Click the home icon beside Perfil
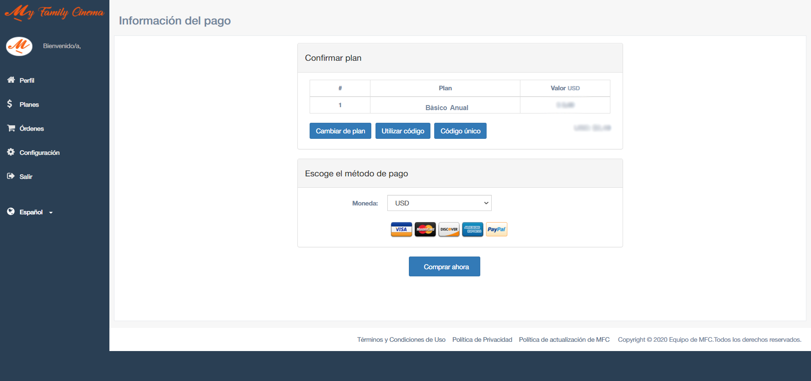The height and width of the screenshot is (381, 811). tap(11, 80)
